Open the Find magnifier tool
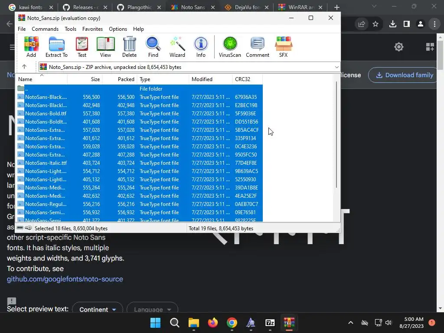 point(153,47)
